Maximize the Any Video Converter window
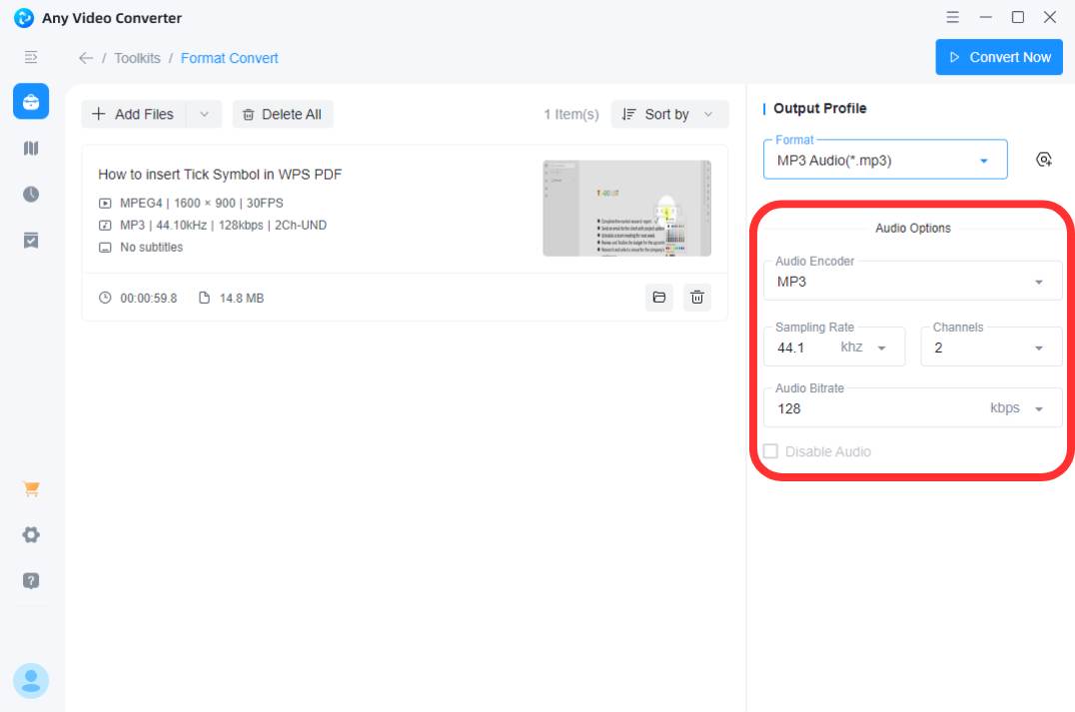The width and height of the screenshot is (1075, 712). [1017, 17]
